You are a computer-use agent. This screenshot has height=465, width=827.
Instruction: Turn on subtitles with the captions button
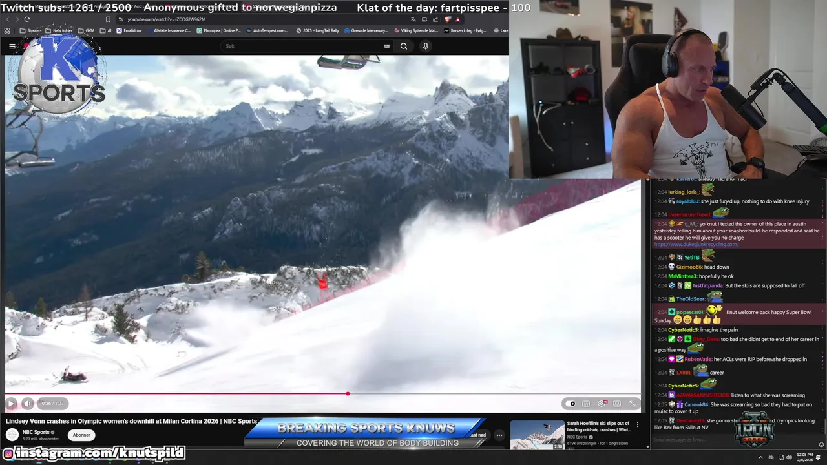click(586, 404)
